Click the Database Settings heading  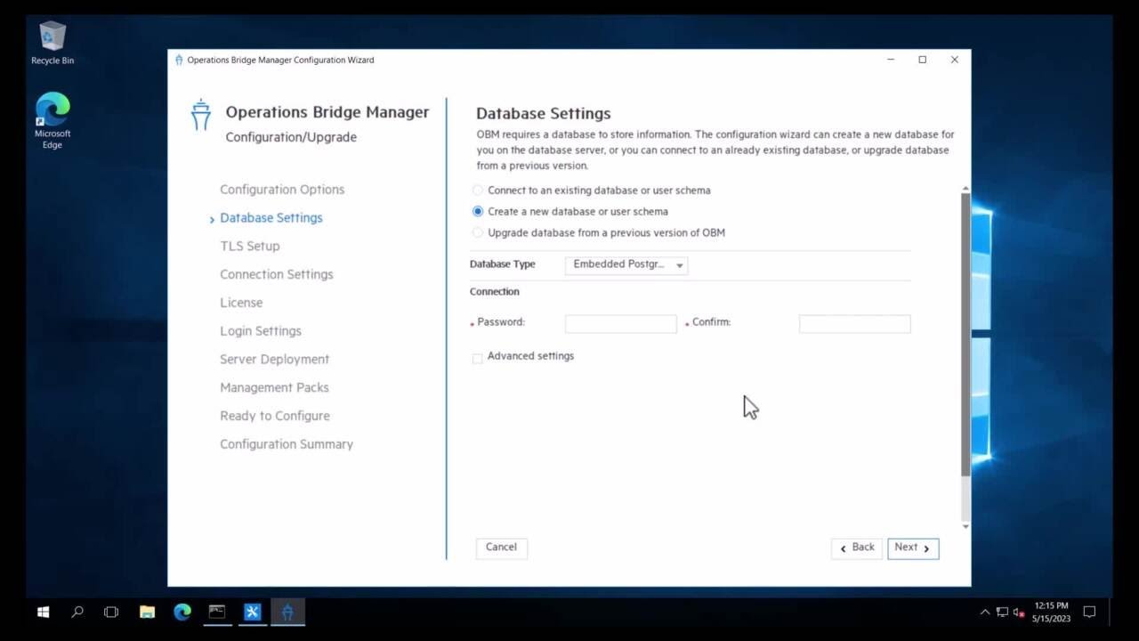coord(544,114)
